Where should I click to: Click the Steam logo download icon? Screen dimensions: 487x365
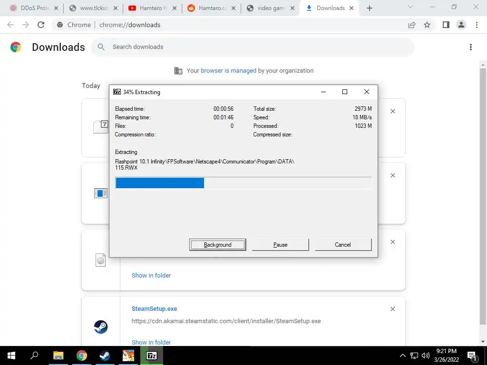click(101, 327)
